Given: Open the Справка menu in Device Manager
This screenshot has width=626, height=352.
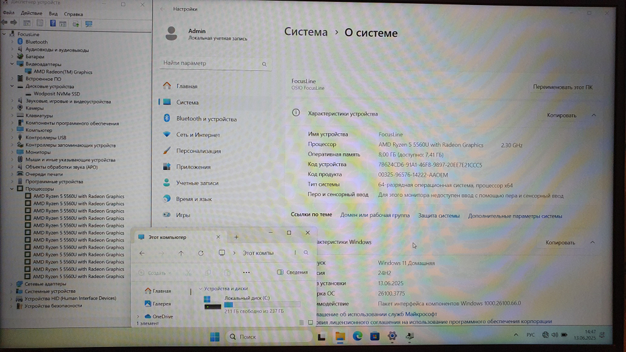Looking at the screenshot, I should pyautogui.click(x=73, y=14).
